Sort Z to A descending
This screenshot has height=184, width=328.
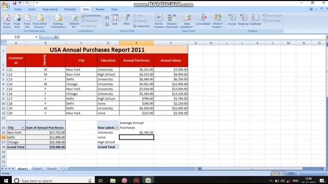107,25
